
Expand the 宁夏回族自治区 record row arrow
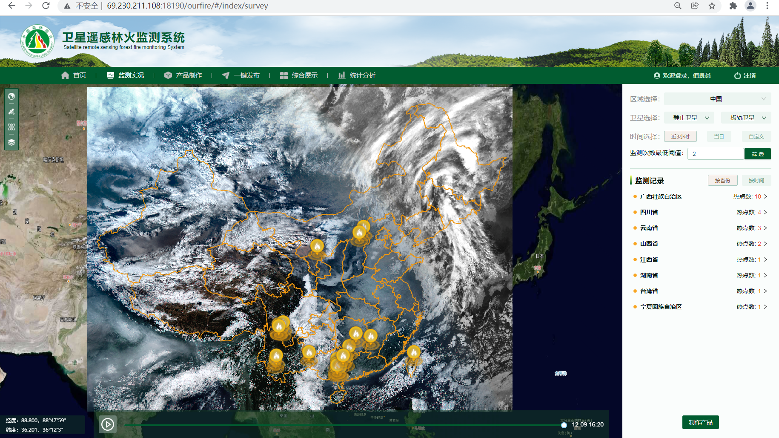tap(765, 307)
